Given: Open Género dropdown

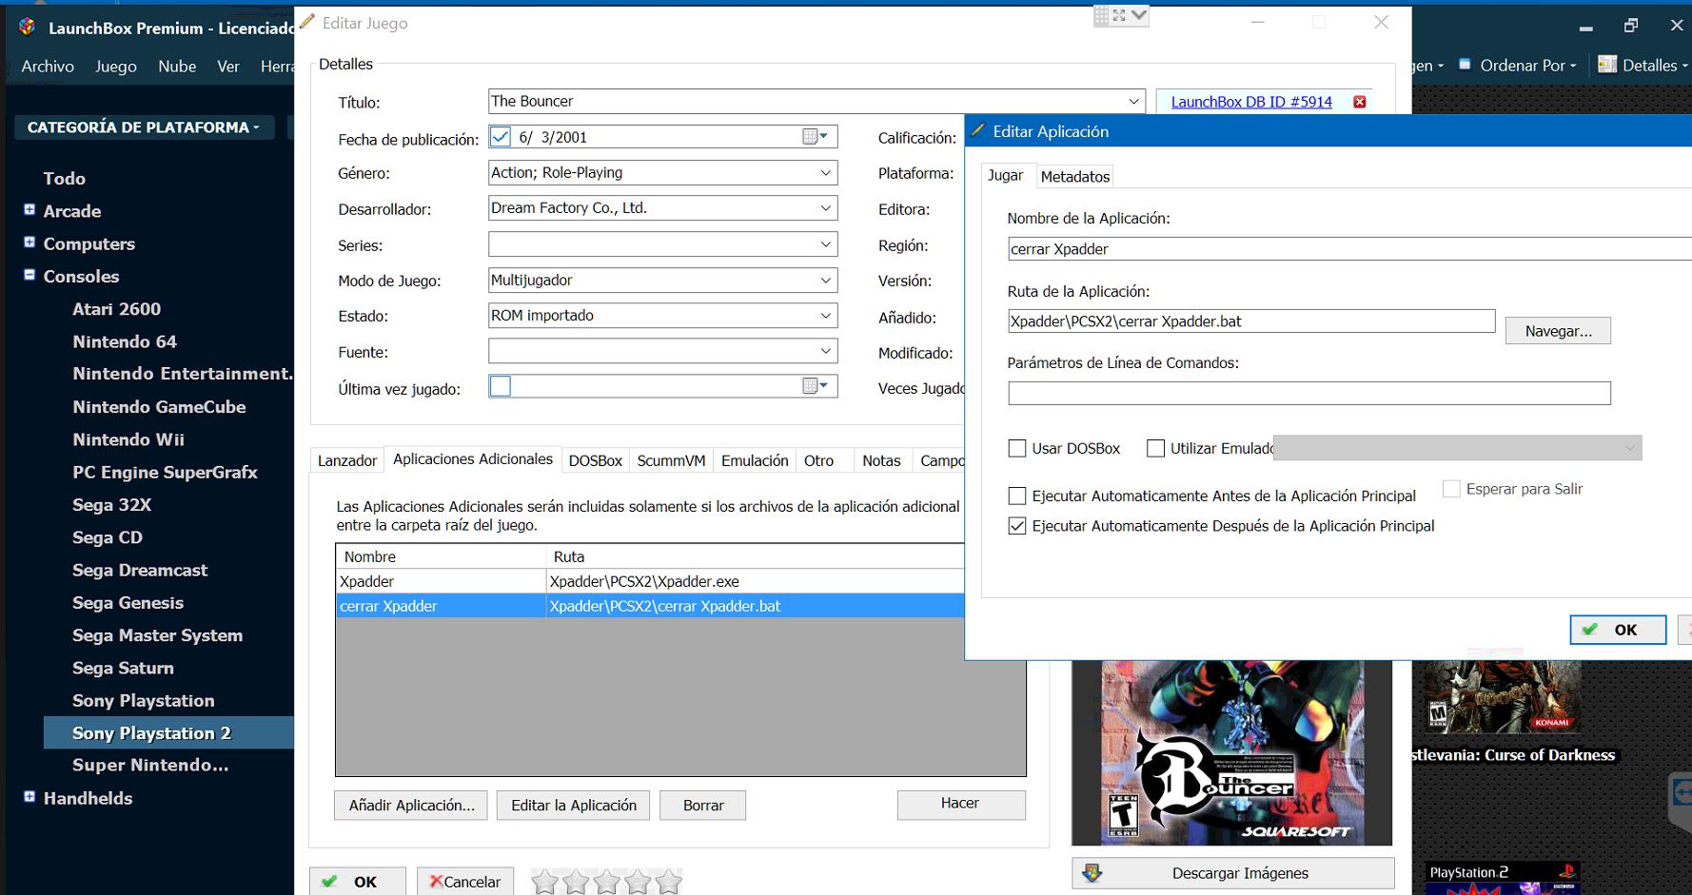Looking at the screenshot, I should coord(825,173).
